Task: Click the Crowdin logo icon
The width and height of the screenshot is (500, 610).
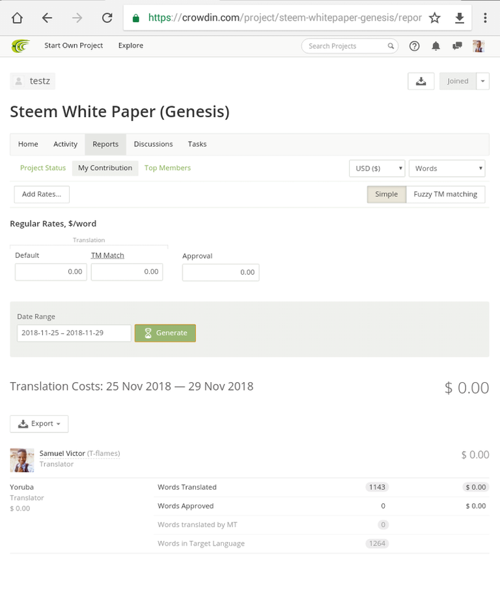Action: coord(21,46)
